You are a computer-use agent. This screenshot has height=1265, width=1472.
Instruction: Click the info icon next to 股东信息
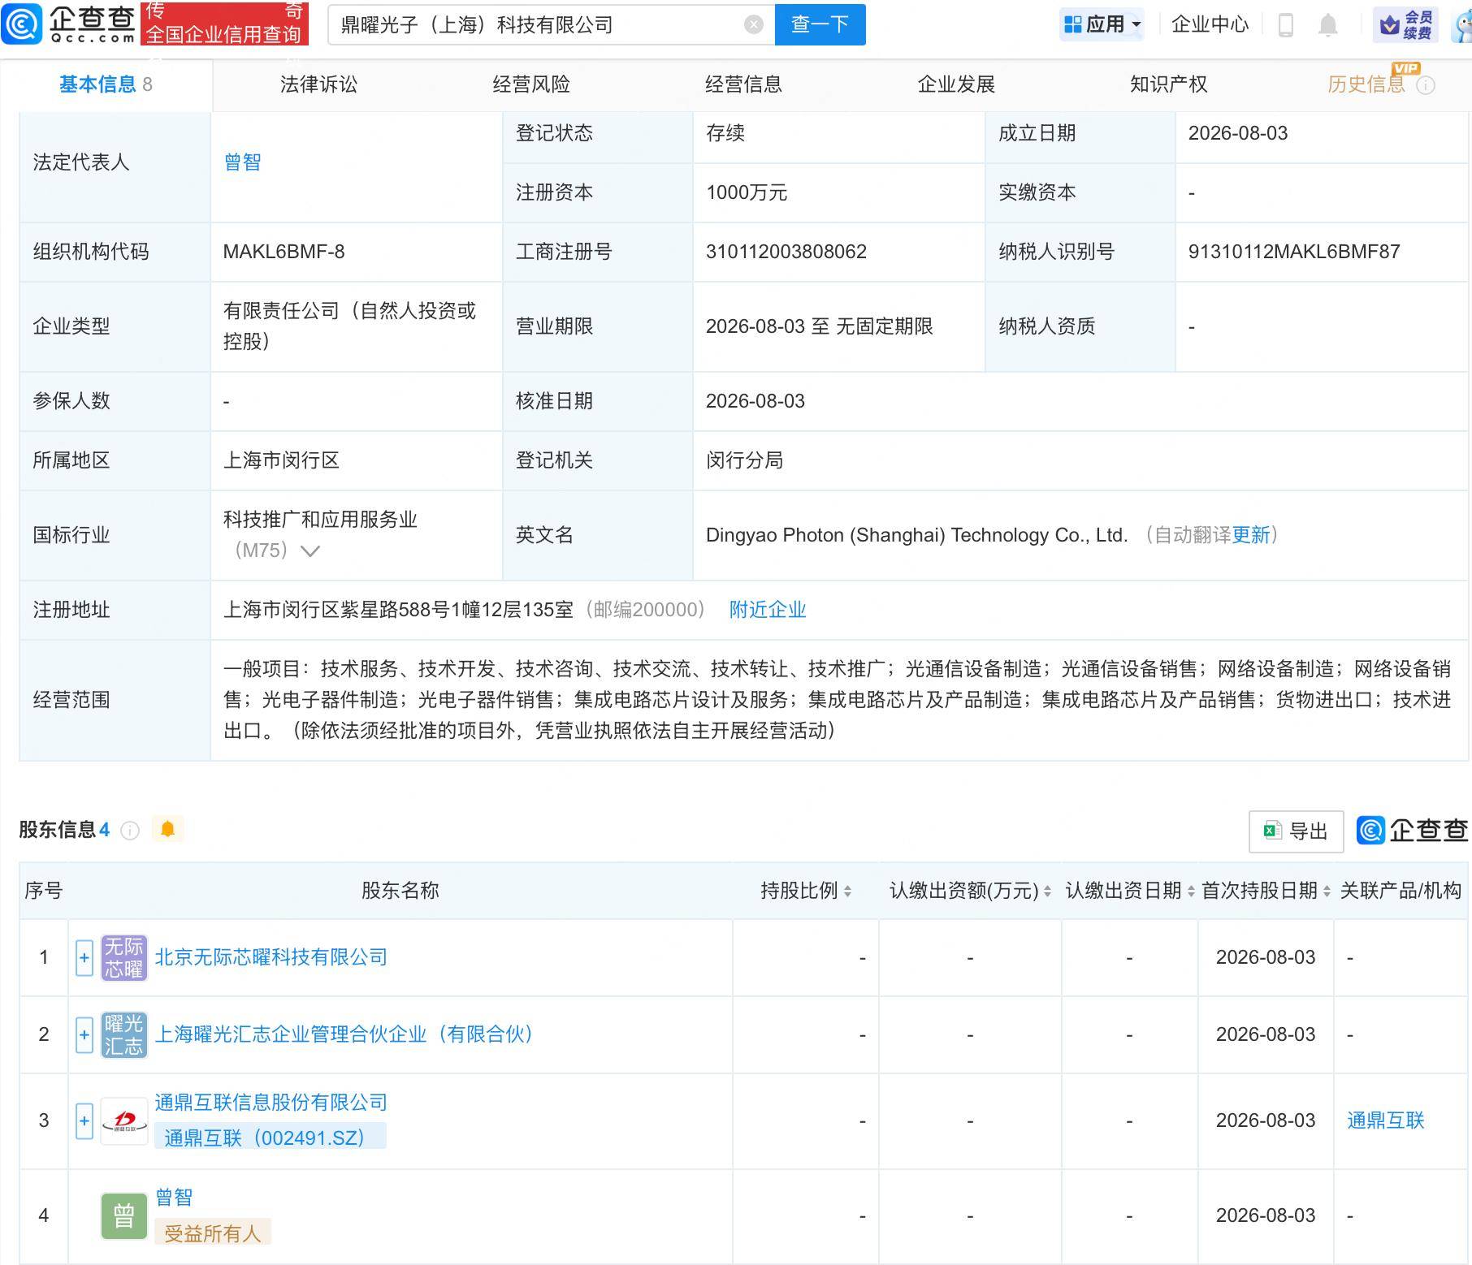pyautogui.click(x=130, y=830)
